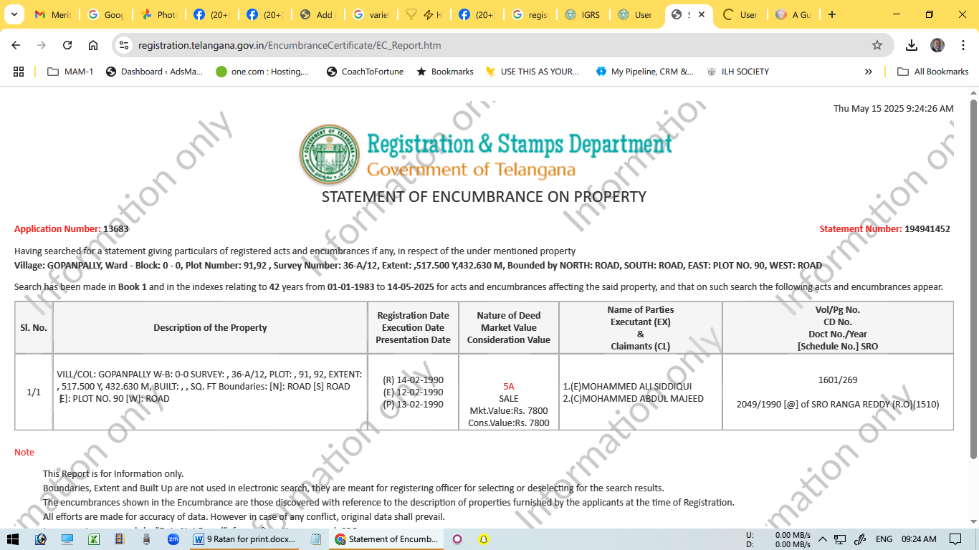This screenshot has height=550, width=979.
Task: Click the '1601/269' volume page number
Action: pyautogui.click(x=838, y=380)
